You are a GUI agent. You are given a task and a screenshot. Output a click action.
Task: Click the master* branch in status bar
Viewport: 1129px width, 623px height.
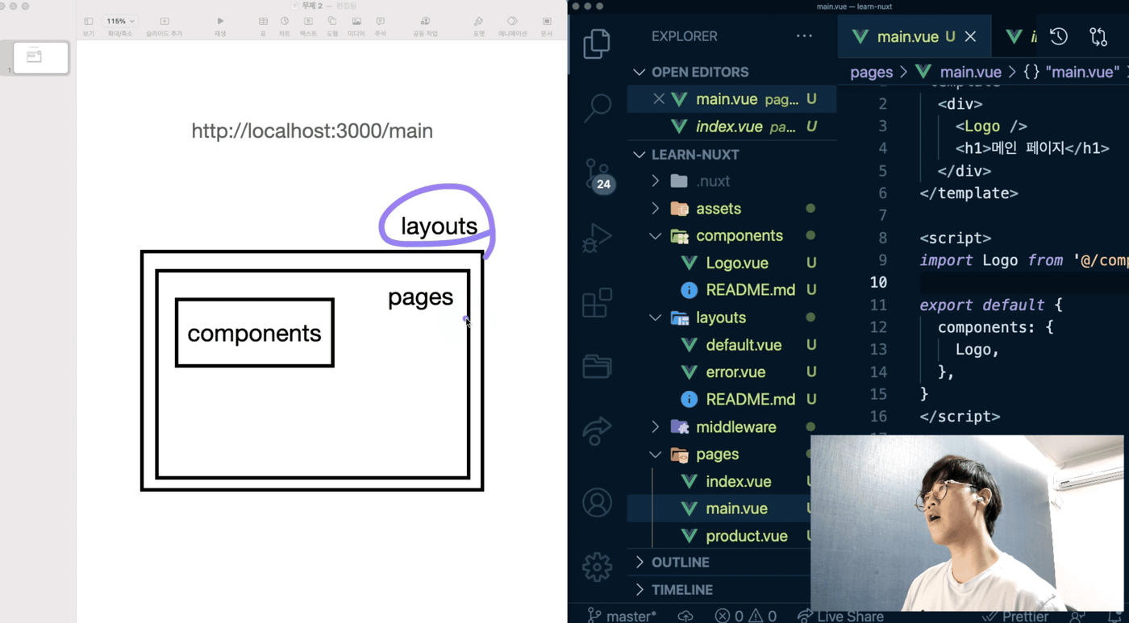pyautogui.click(x=621, y=616)
